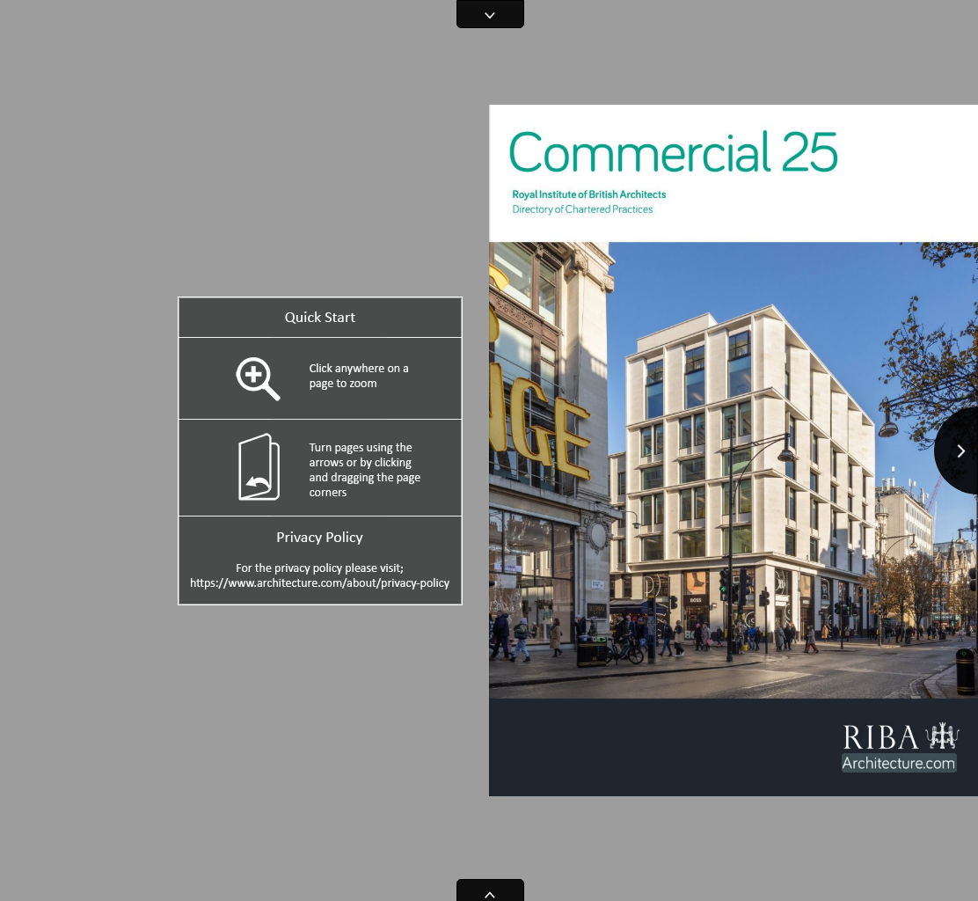Click the 'Privacy Policy' heading

coord(319,538)
